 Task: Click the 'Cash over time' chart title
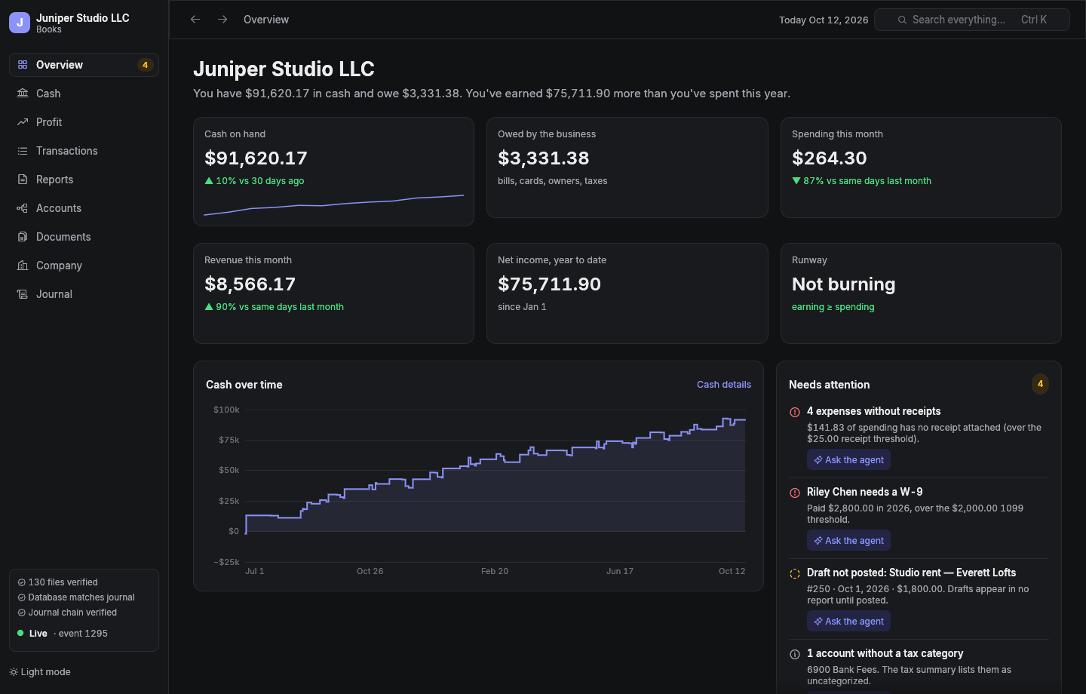pos(244,385)
